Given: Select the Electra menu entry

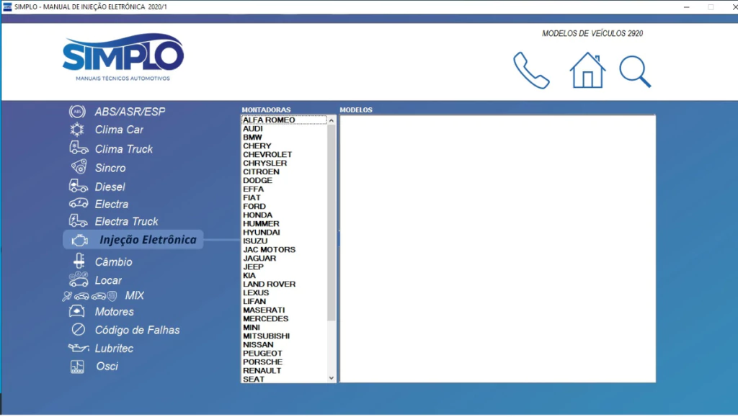Looking at the screenshot, I should tap(112, 204).
